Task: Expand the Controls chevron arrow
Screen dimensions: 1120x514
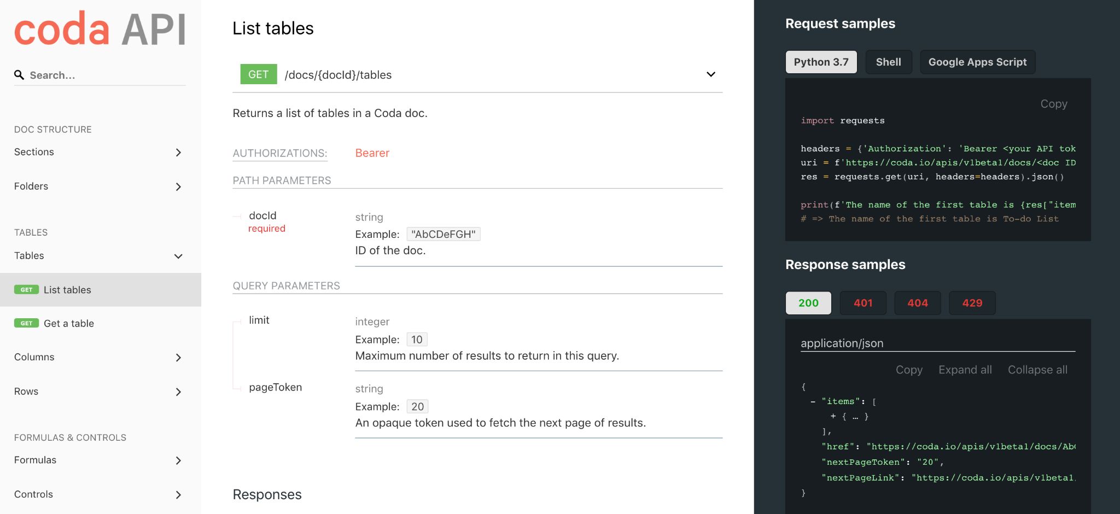Action: 178,495
